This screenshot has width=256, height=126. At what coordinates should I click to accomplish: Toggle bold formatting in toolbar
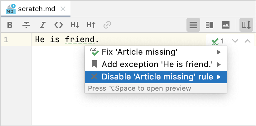pos(10,25)
